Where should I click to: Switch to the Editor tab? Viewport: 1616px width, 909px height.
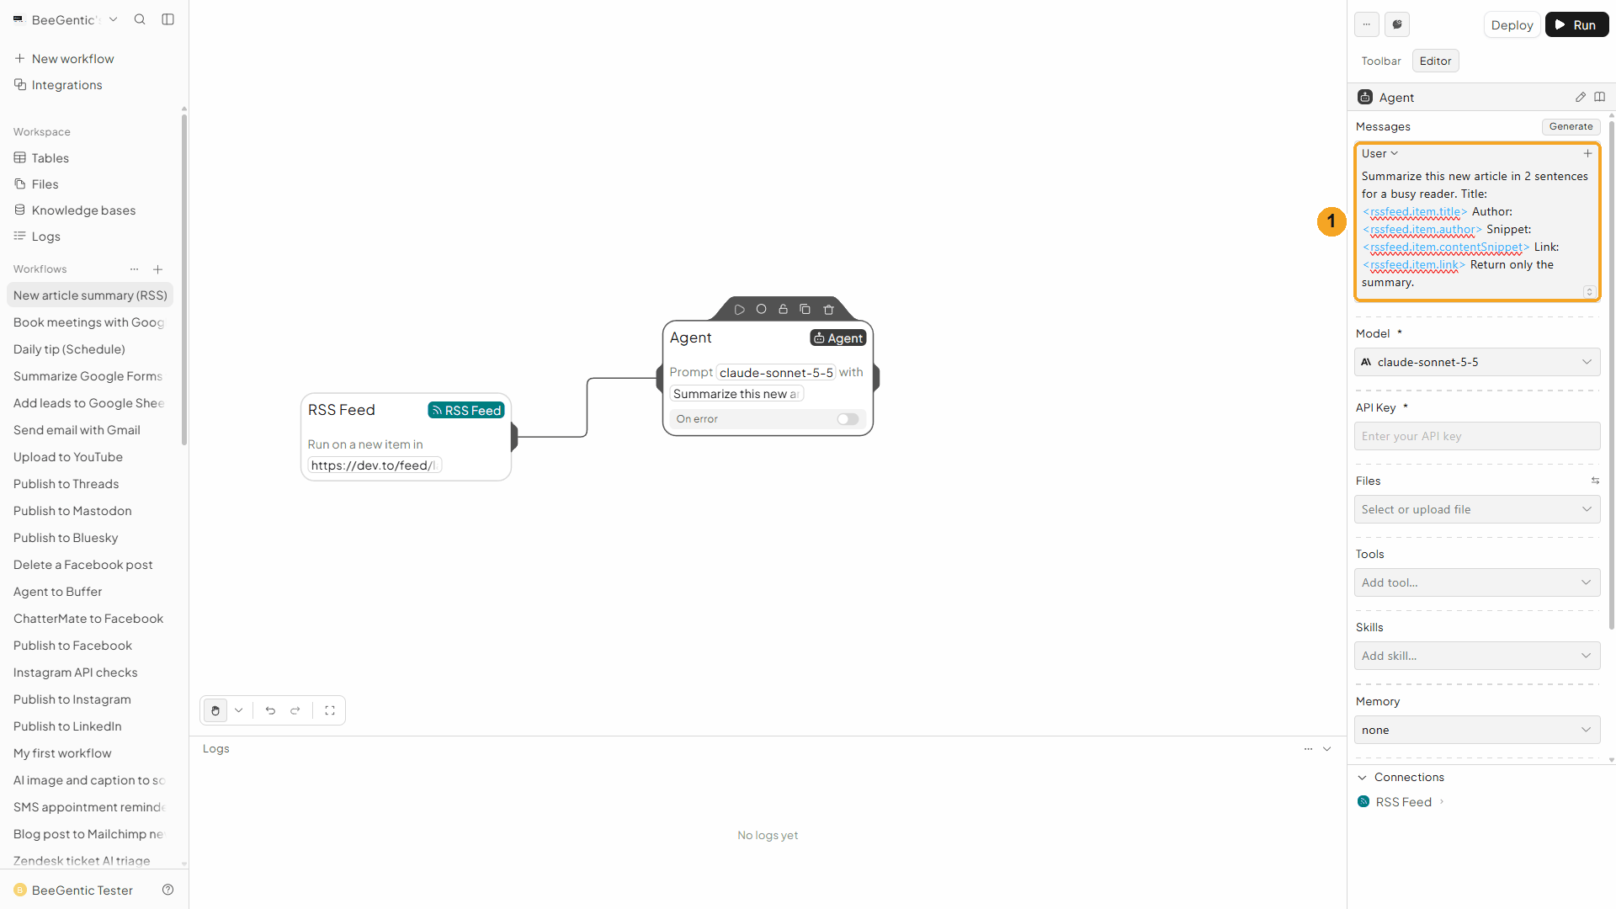[1435, 61]
